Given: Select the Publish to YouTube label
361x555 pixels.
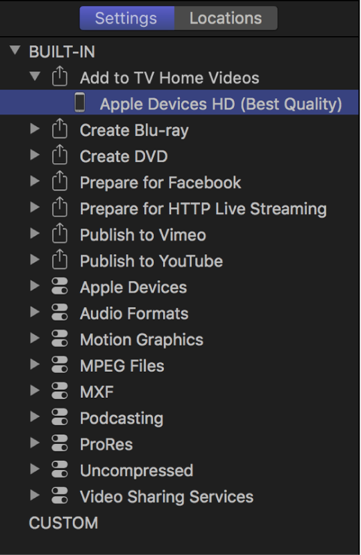Looking at the screenshot, I should (x=152, y=261).
